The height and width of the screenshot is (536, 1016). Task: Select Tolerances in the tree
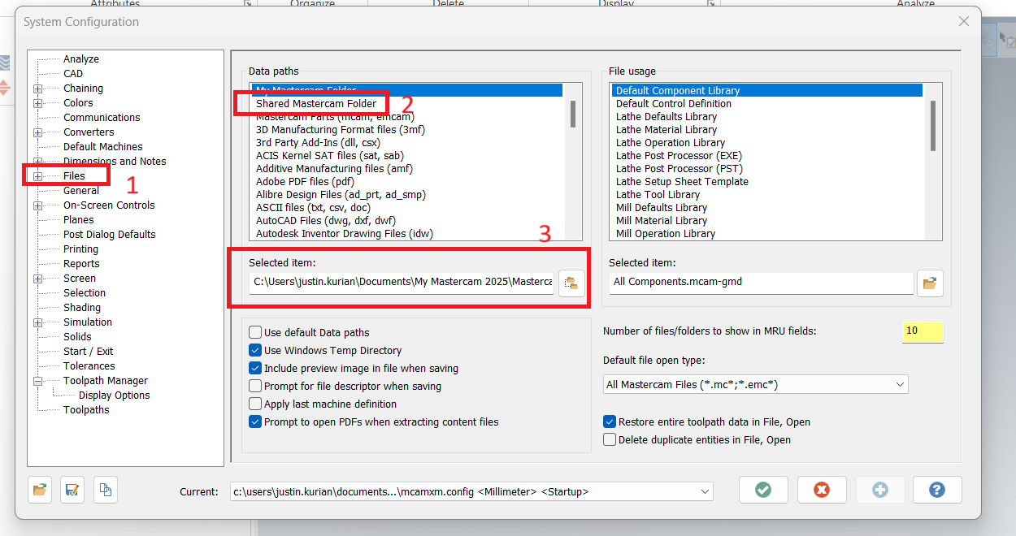(x=89, y=365)
